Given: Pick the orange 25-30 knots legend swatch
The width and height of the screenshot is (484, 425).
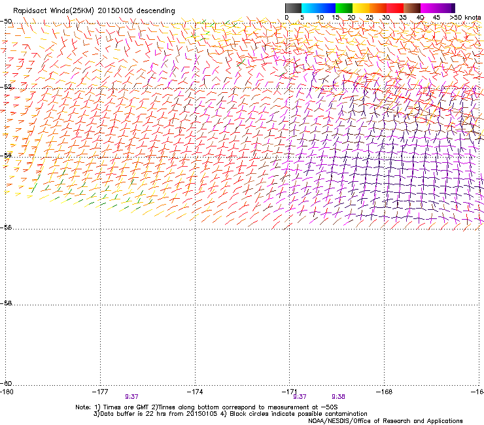Looking at the screenshot, I should point(378,8).
